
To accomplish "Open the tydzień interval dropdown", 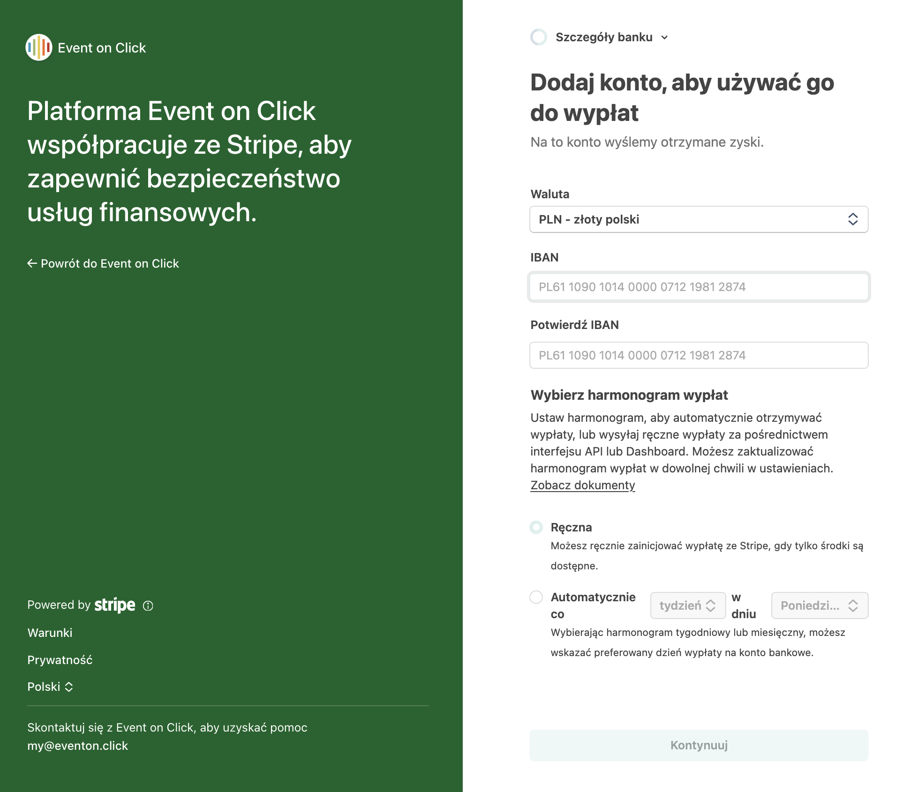I will pos(687,605).
